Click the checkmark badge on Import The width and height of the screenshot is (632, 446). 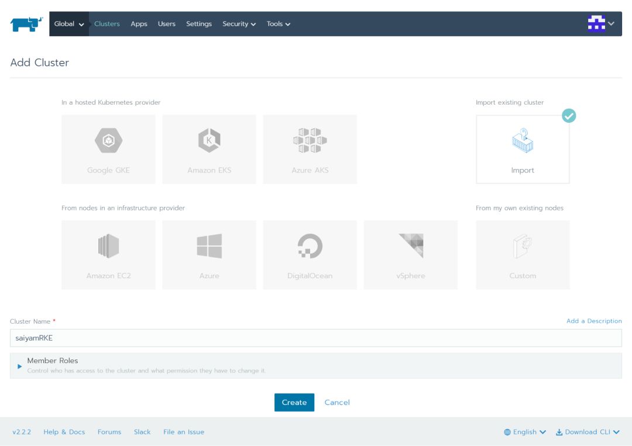tap(569, 116)
